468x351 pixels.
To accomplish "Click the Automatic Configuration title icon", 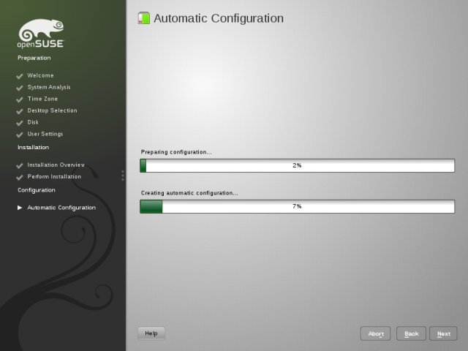I will click(x=144, y=18).
